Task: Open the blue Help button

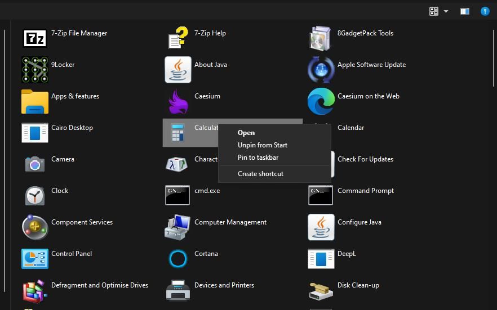Action: [485, 11]
